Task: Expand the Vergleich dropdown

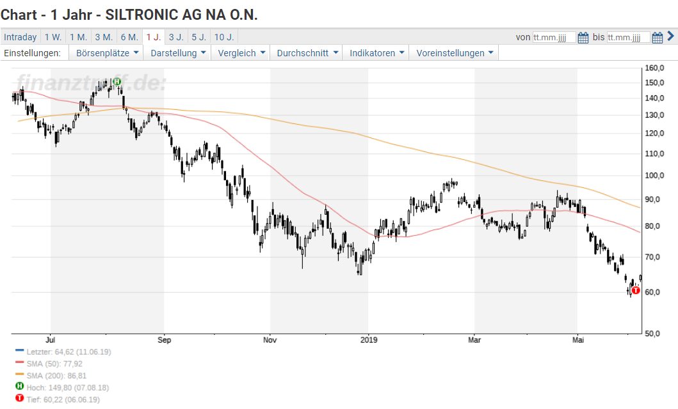Action: click(241, 53)
